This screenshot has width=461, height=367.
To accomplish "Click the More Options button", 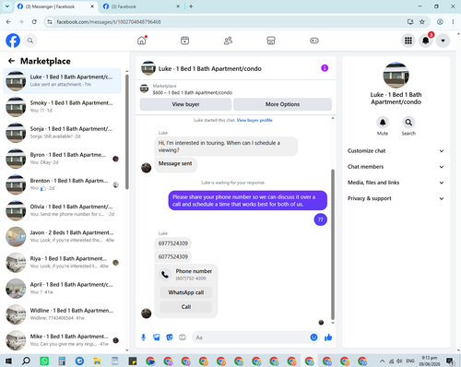I will tap(282, 104).
